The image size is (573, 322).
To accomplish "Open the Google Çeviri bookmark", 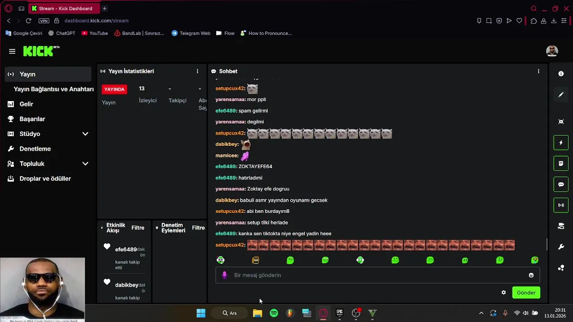I will [x=24, y=33].
